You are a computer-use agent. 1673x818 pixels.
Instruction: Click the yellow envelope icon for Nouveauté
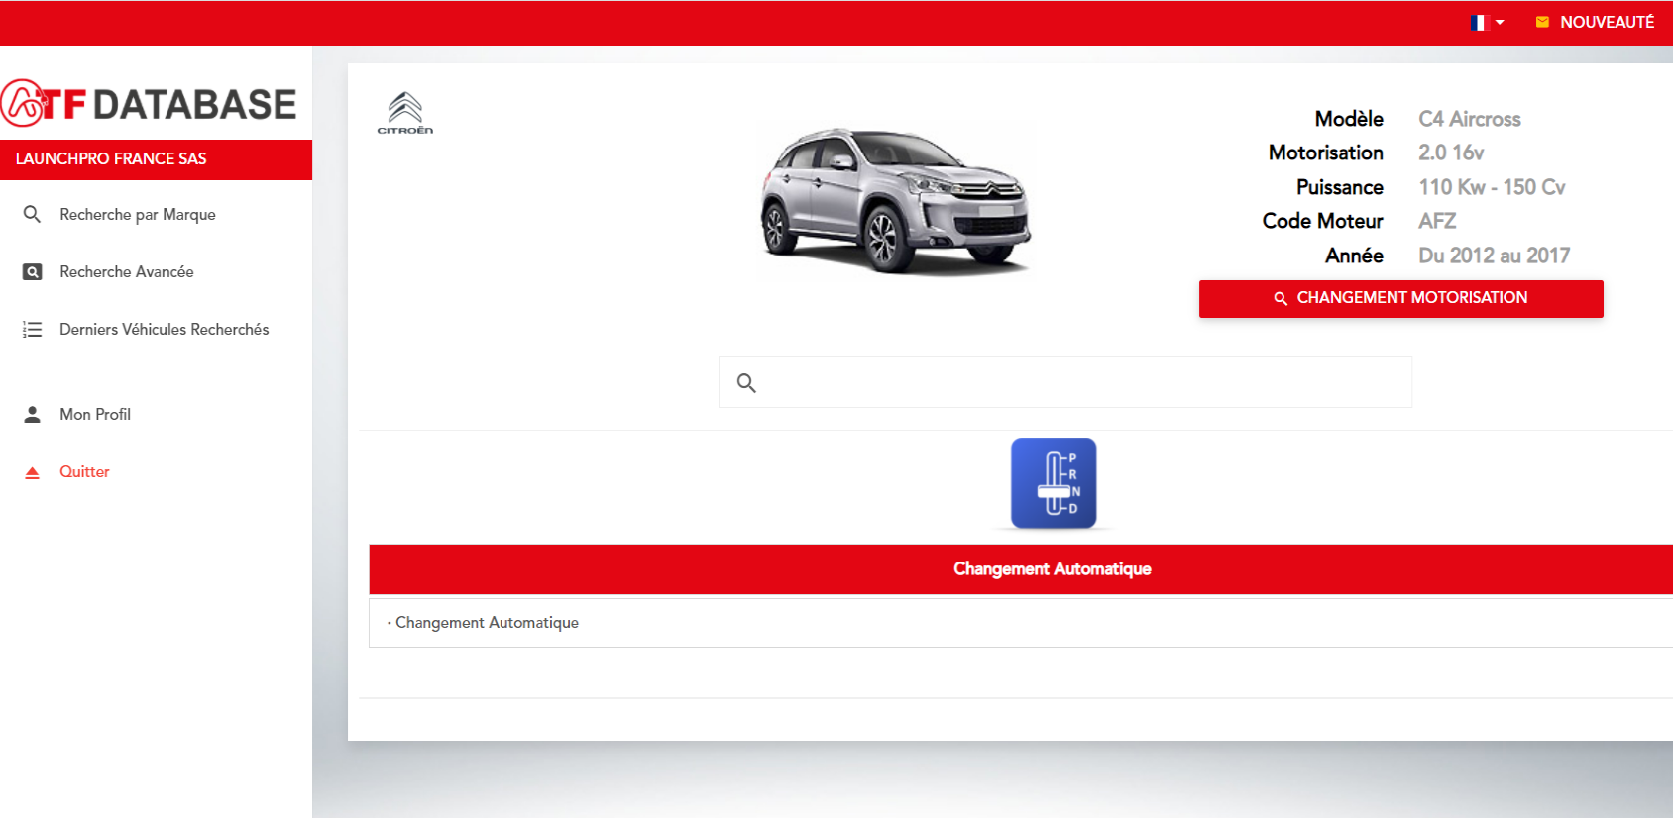[x=1542, y=22]
